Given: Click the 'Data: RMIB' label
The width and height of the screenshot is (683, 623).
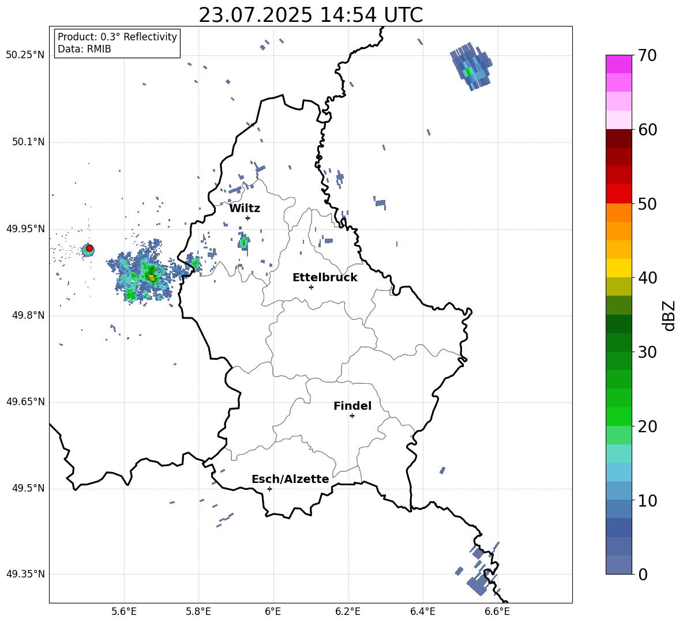Looking at the screenshot, I should tap(84, 49).
